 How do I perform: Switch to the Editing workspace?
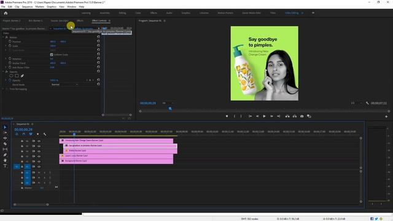pos(122,13)
